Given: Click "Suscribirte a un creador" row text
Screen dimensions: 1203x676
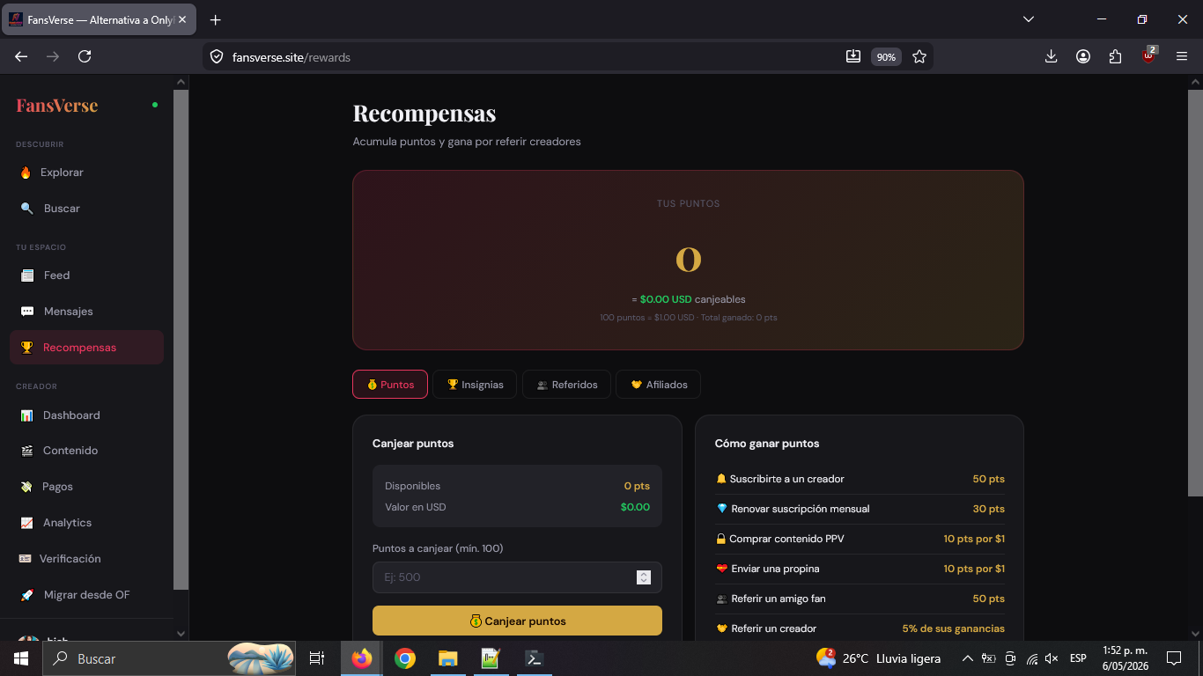Looking at the screenshot, I should (x=786, y=479).
